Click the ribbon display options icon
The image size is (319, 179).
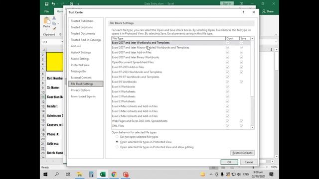241,3
